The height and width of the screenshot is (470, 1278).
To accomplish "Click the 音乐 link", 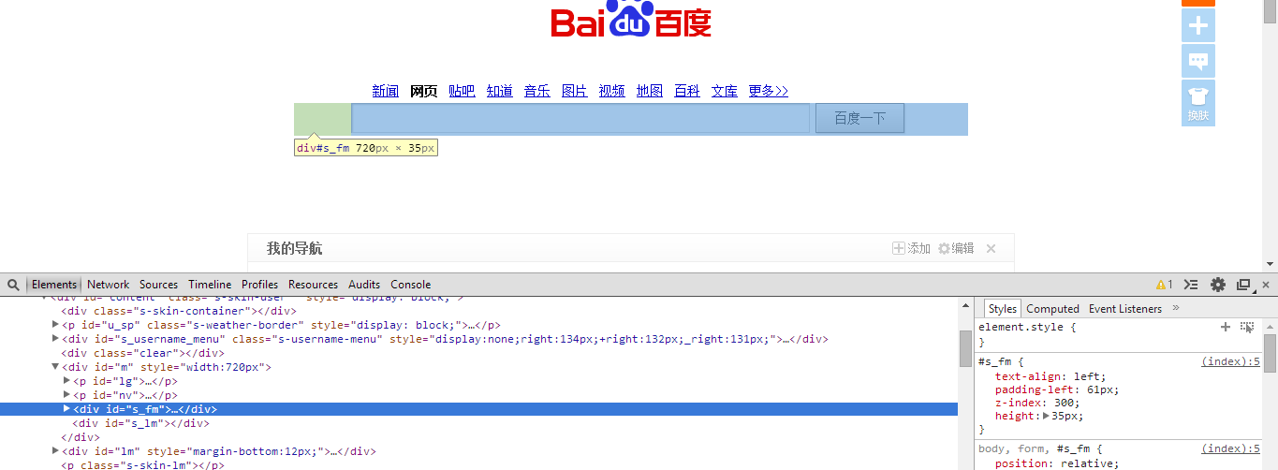I will (537, 91).
